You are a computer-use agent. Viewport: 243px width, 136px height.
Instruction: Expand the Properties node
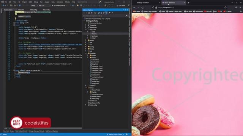86,25
